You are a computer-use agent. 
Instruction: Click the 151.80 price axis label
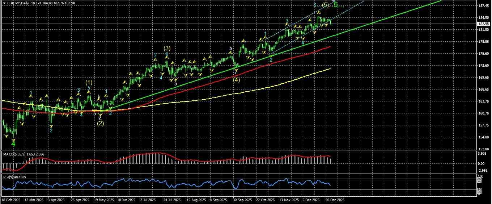pyautogui.click(x=484, y=149)
